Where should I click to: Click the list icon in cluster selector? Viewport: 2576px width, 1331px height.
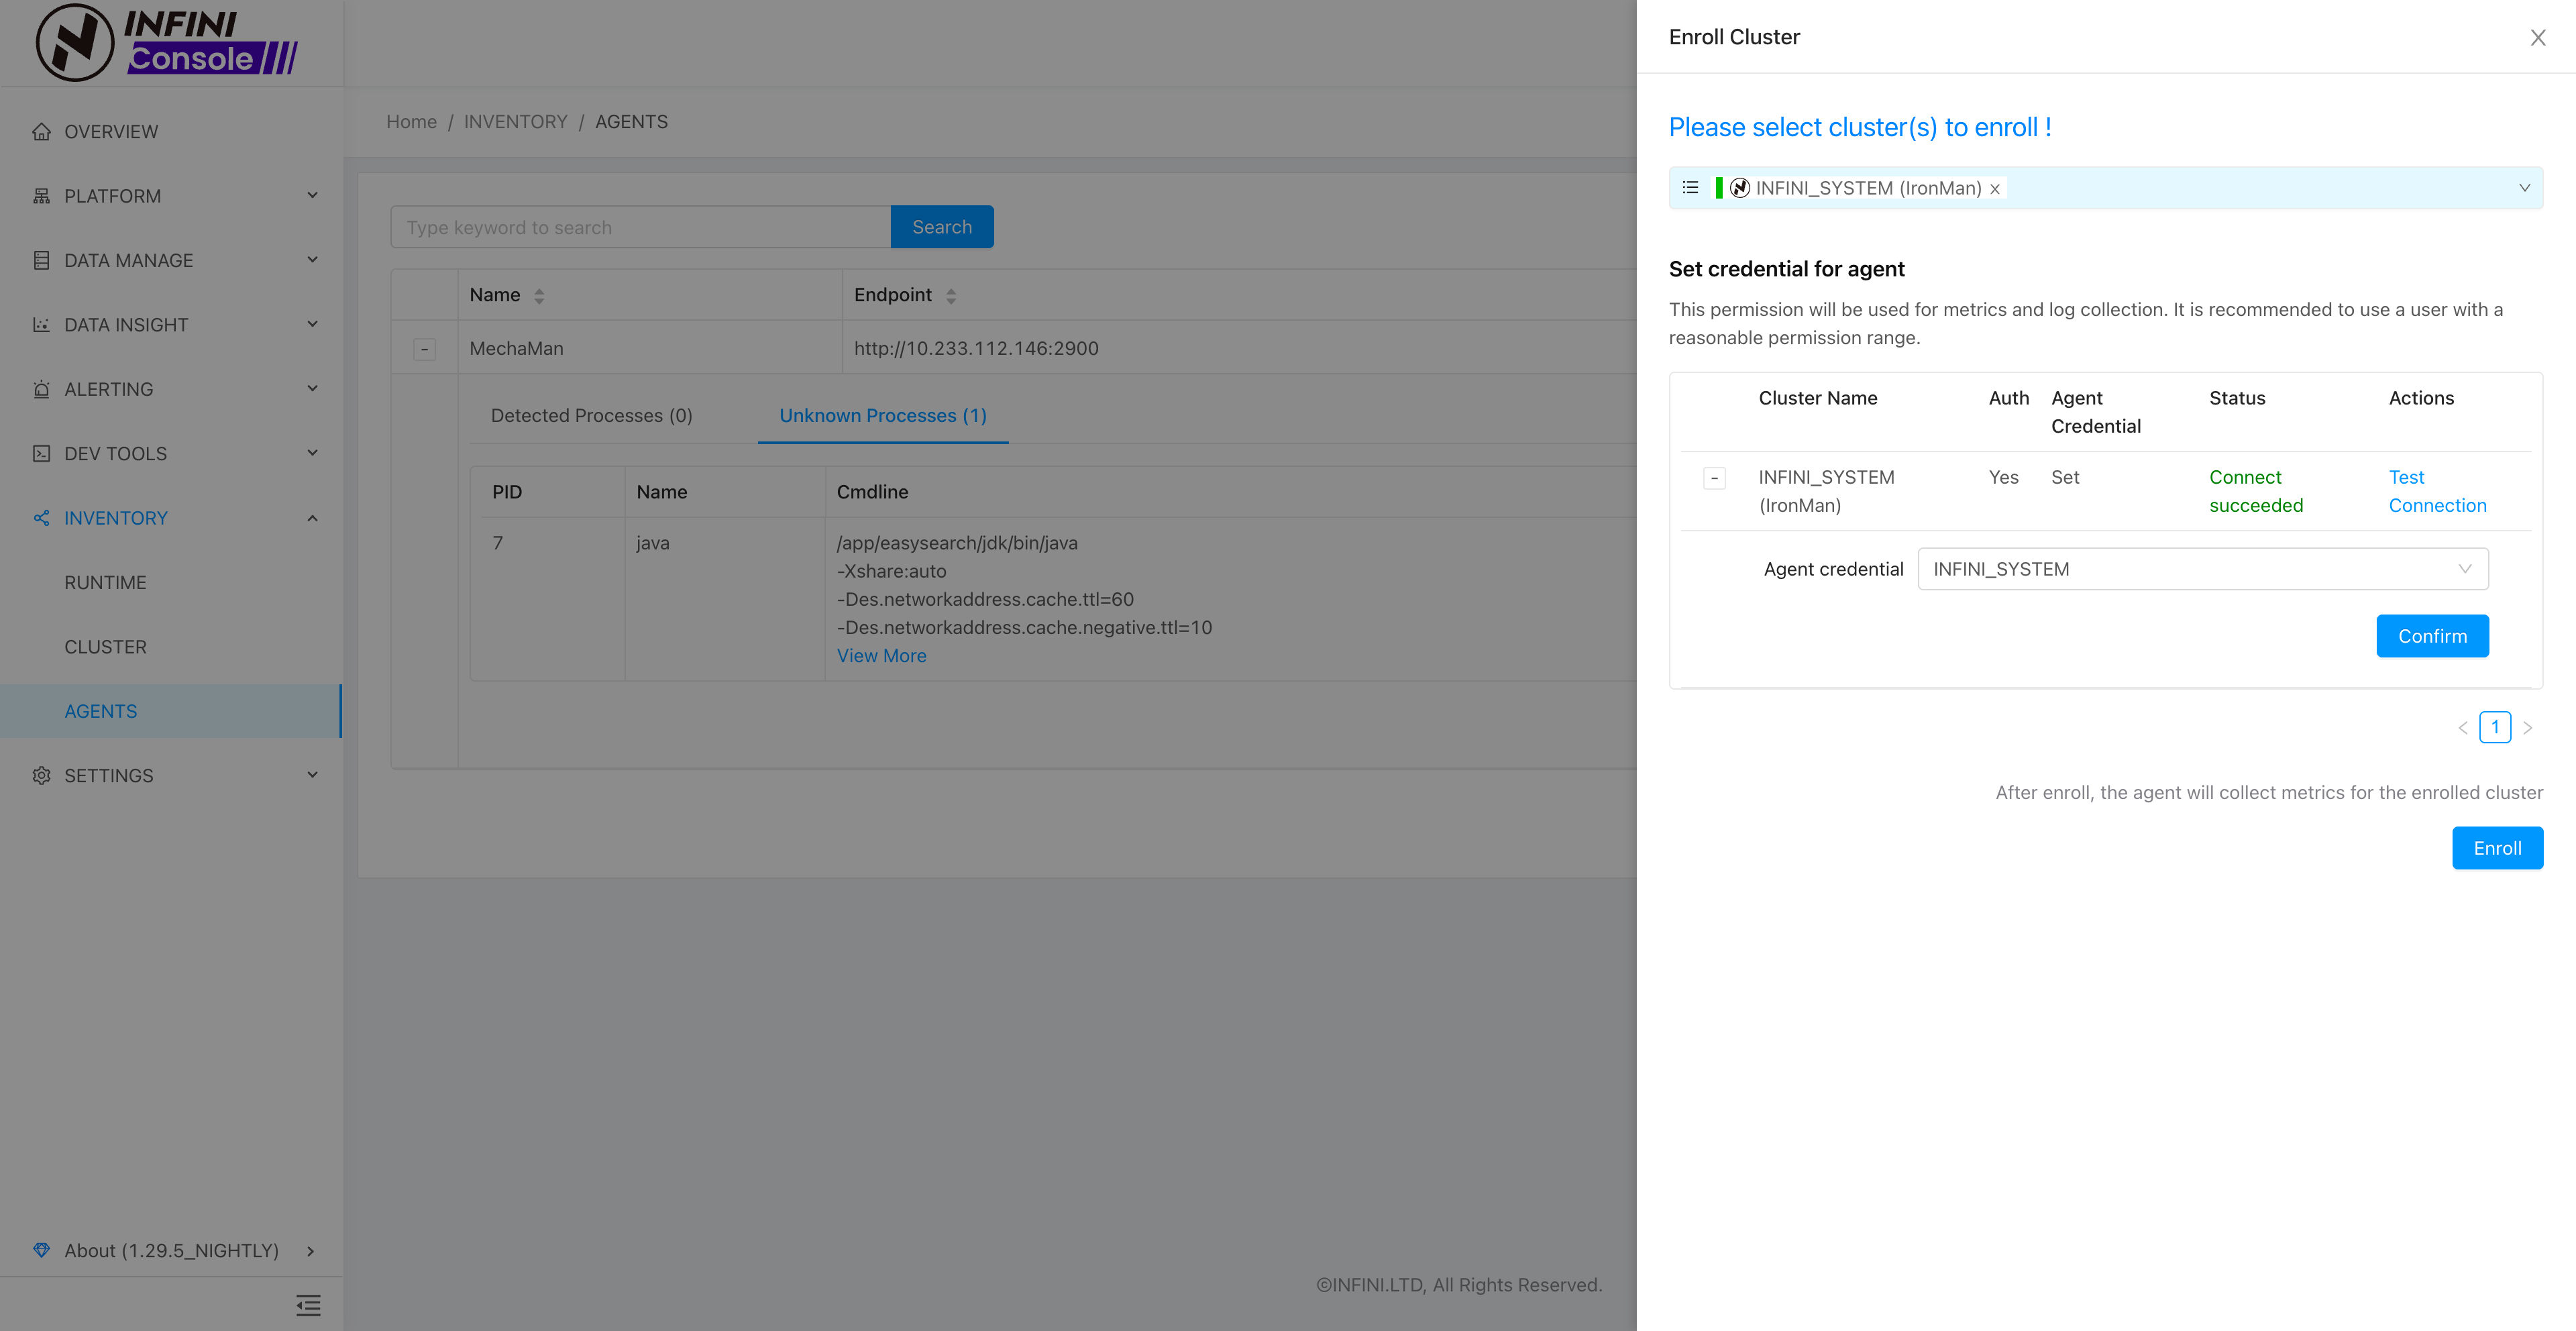click(x=1691, y=188)
